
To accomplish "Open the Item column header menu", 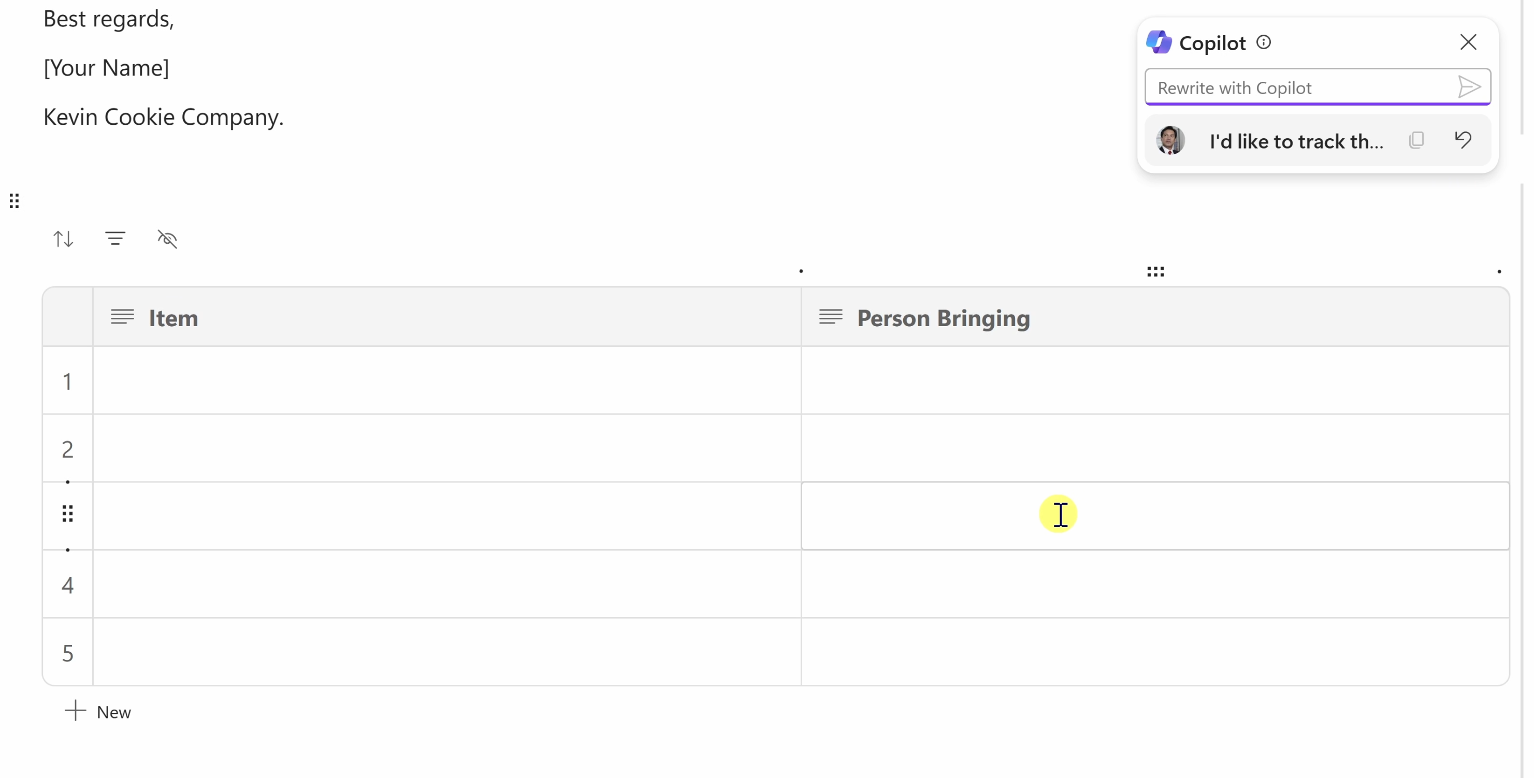I will 446,317.
